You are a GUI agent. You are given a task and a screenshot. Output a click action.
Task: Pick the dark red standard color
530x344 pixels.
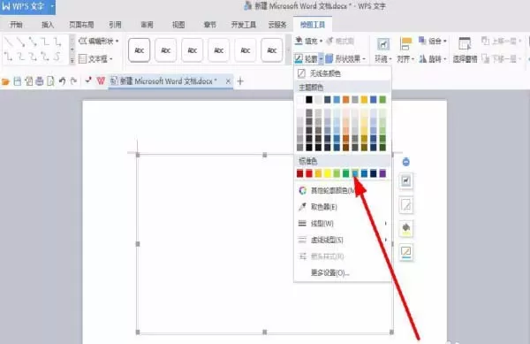299,173
